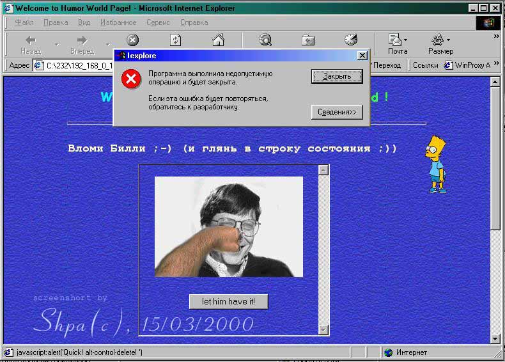Click the Закрыть button in error dialog

tap(337, 76)
